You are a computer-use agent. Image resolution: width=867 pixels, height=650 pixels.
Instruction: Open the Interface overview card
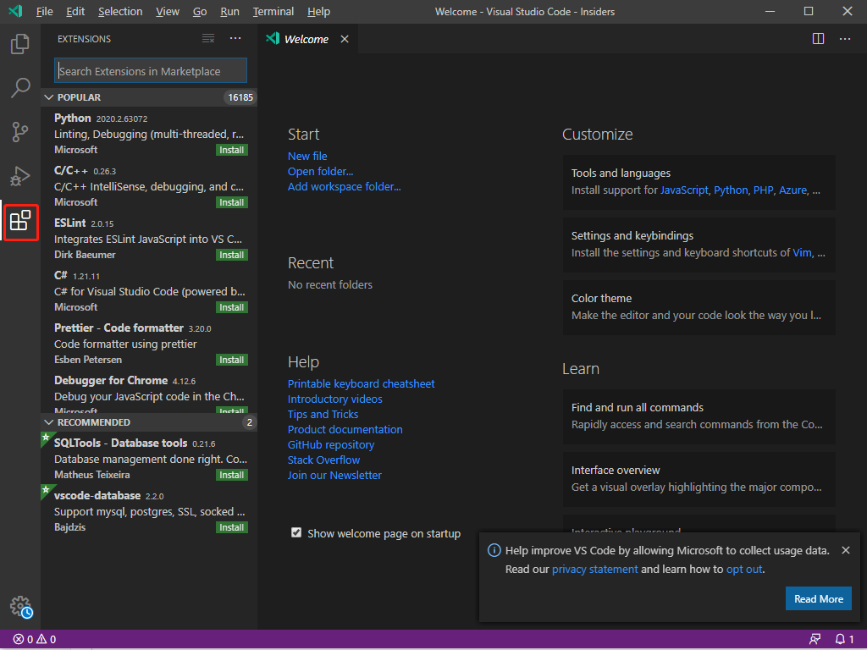click(x=699, y=479)
